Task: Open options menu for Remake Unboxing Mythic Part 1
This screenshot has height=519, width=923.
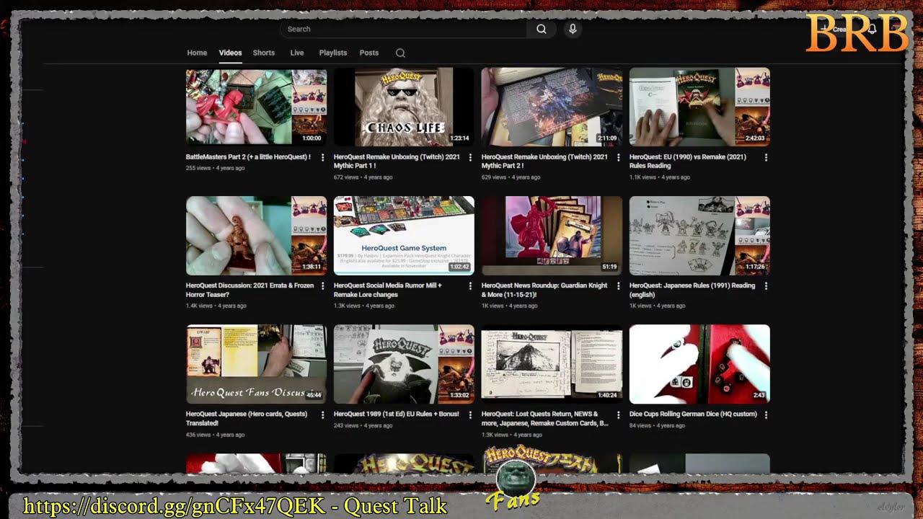Action: click(x=470, y=157)
